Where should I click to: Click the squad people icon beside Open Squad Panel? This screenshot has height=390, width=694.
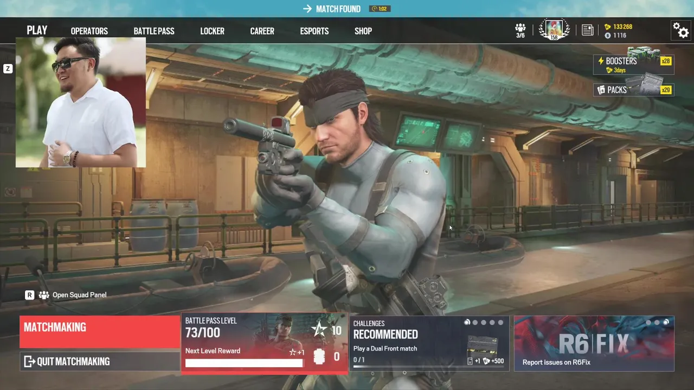[43, 295]
